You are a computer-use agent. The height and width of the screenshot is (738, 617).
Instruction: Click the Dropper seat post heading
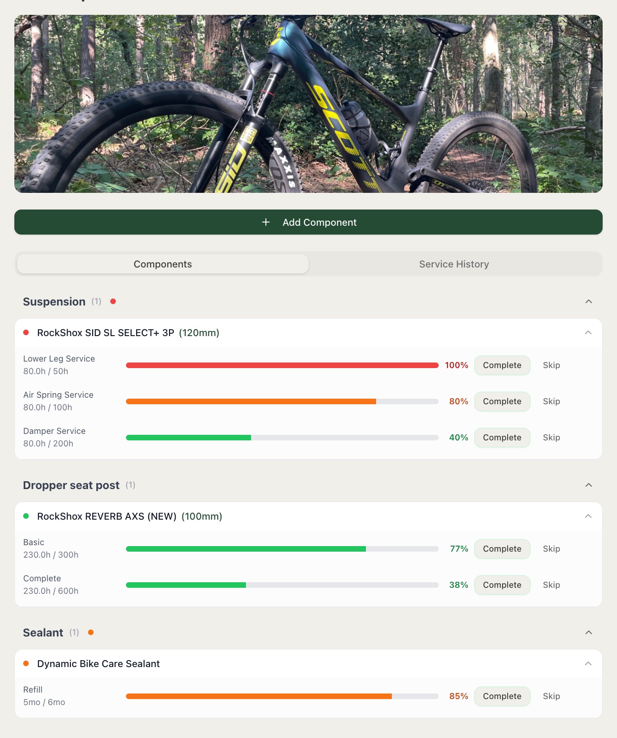[x=71, y=485]
